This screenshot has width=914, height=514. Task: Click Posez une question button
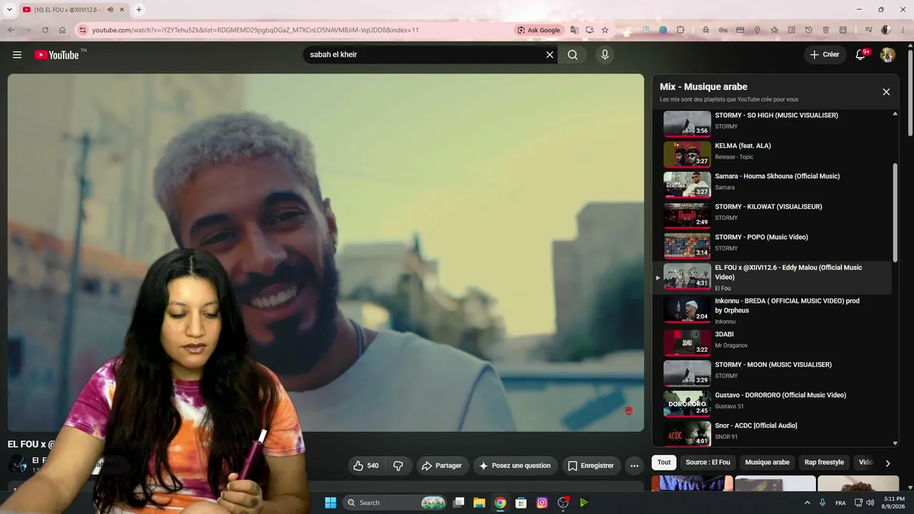coord(516,465)
